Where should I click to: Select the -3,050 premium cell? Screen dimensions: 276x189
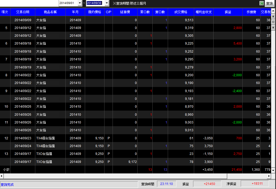(204, 138)
